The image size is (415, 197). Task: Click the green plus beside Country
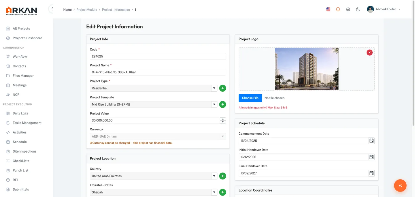(222, 176)
